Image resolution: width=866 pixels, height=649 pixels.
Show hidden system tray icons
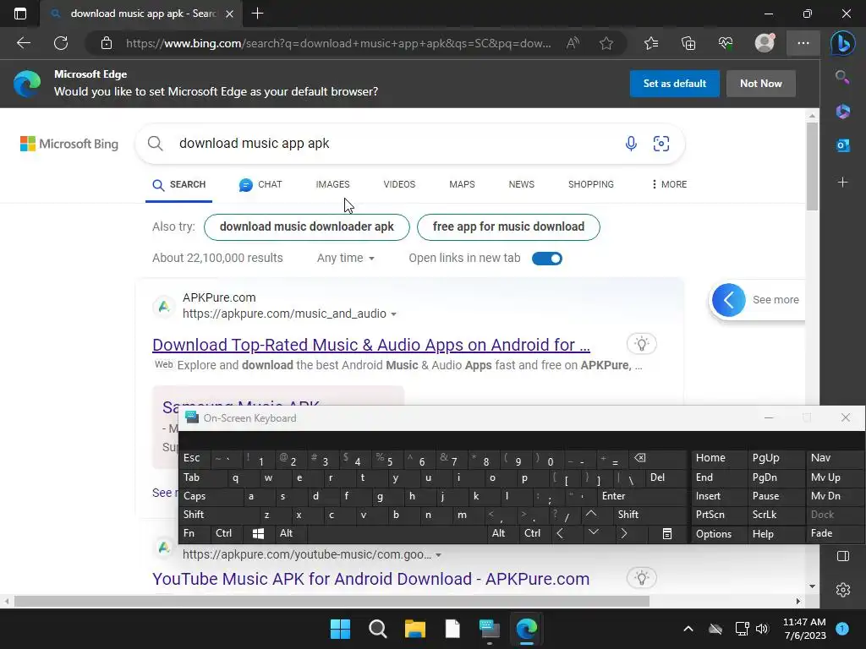click(x=688, y=629)
